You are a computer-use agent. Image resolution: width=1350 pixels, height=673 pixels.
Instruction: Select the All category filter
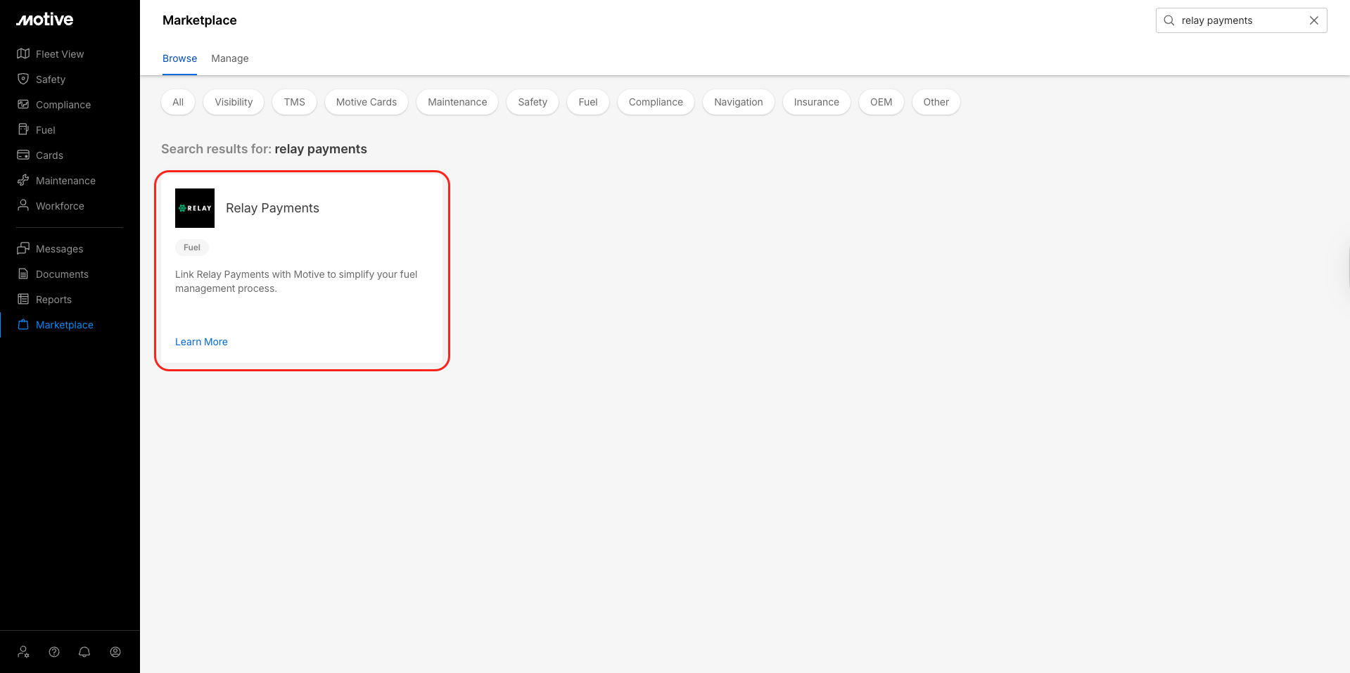coord(178,102)
